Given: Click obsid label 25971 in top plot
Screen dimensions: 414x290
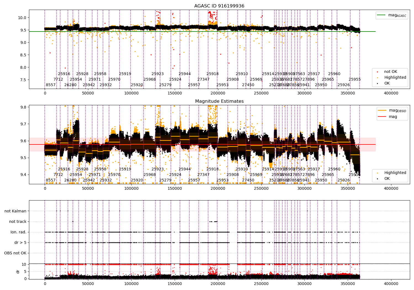Looking at the screenshot, I should [95, 80].
